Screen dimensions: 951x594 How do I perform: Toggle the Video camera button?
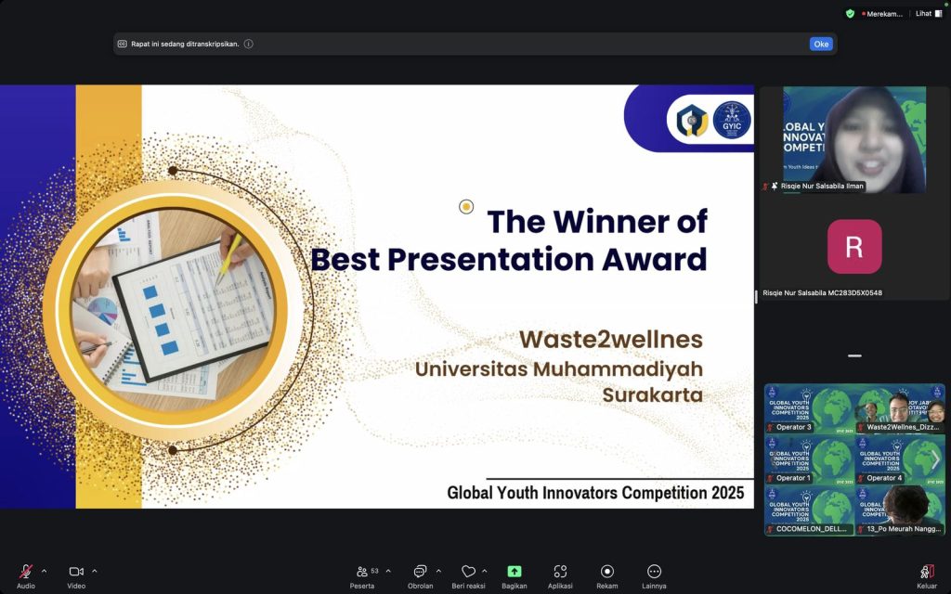(76, 572)
